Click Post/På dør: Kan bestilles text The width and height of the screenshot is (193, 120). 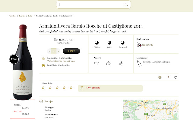point(58,65)
